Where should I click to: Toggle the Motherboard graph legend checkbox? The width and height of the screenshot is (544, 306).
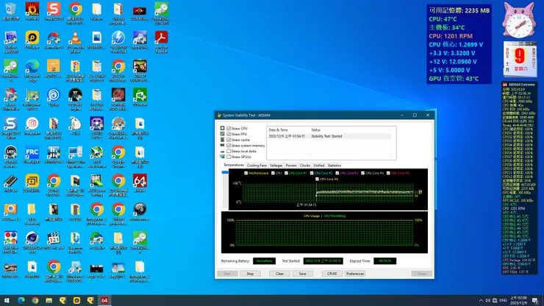pyautogui.click(x=246, y=173)
